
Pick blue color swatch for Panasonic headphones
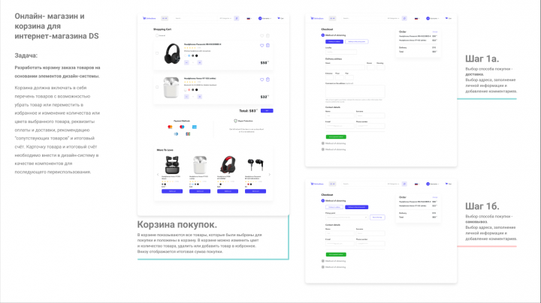point(189,55)
